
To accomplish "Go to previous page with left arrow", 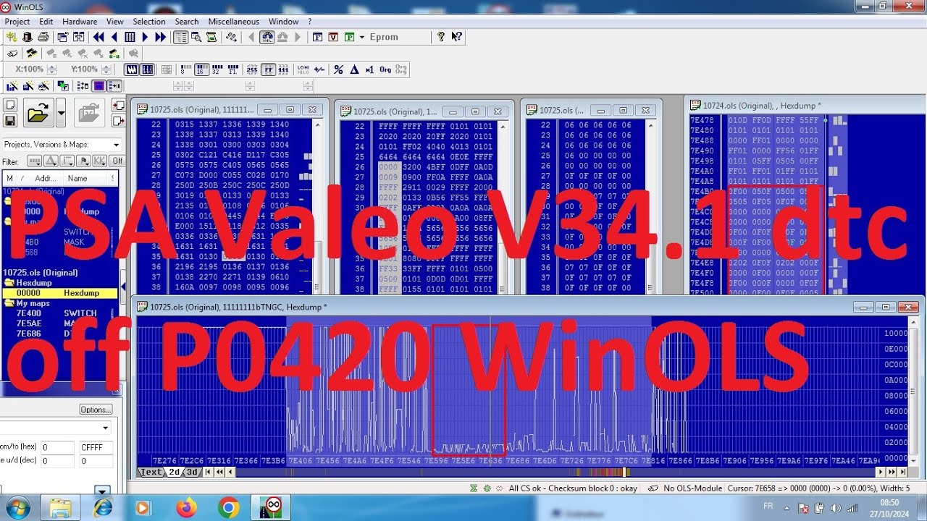I will pos(114,37).
